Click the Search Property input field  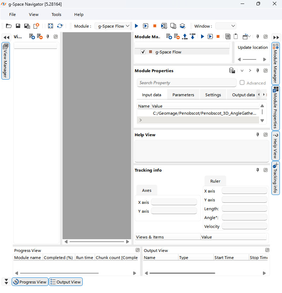tap(187, 83)
